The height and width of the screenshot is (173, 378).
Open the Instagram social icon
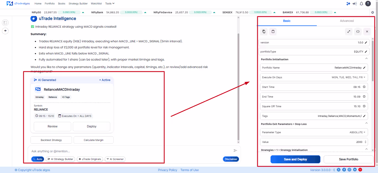349,170
